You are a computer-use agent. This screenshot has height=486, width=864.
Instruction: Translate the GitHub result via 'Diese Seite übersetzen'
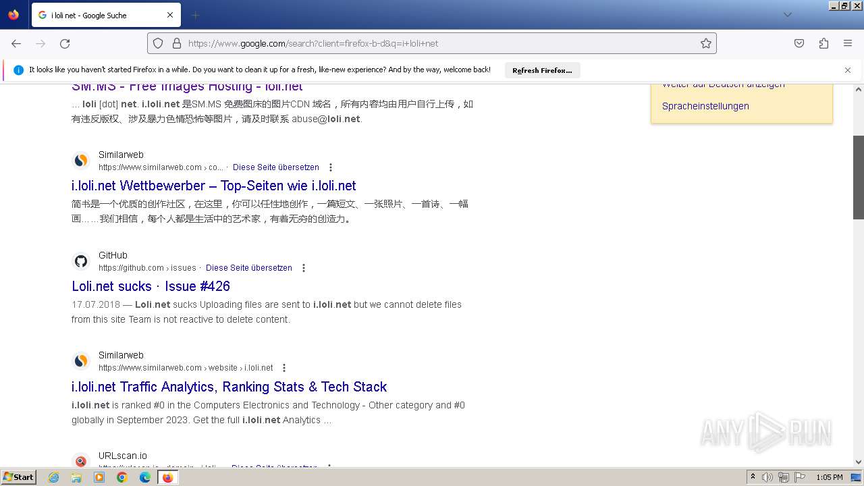coord(249,268)
